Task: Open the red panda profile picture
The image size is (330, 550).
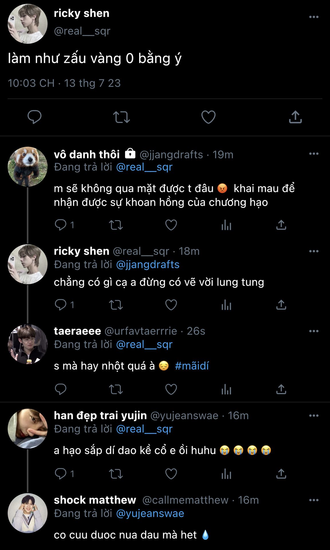Action: pyautogui.click(x=27, y=167)
